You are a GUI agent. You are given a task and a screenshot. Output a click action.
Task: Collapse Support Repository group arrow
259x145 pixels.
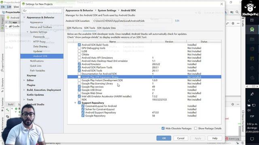[x=75, y=103]
